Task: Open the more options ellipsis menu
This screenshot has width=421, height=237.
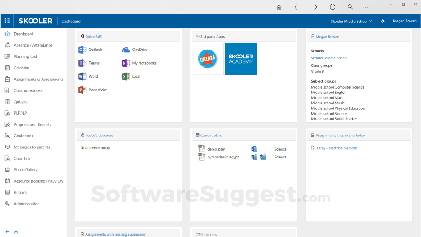Action: click(366, 7)
